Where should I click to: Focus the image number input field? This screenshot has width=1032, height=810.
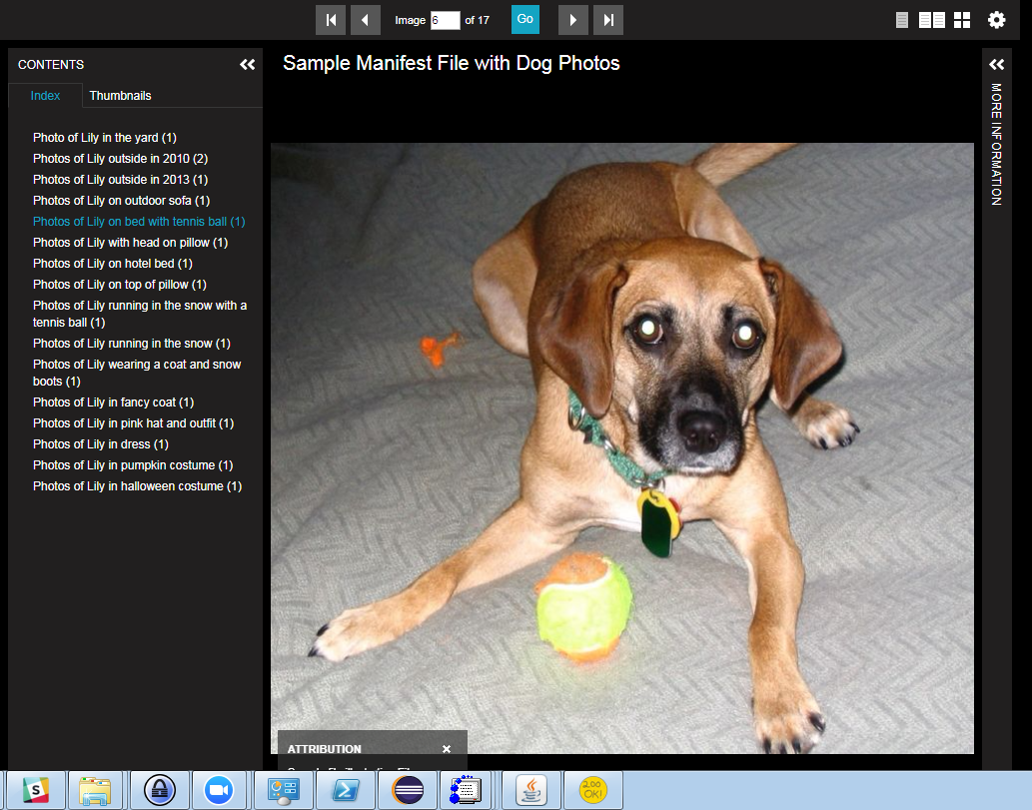[445, 20]
